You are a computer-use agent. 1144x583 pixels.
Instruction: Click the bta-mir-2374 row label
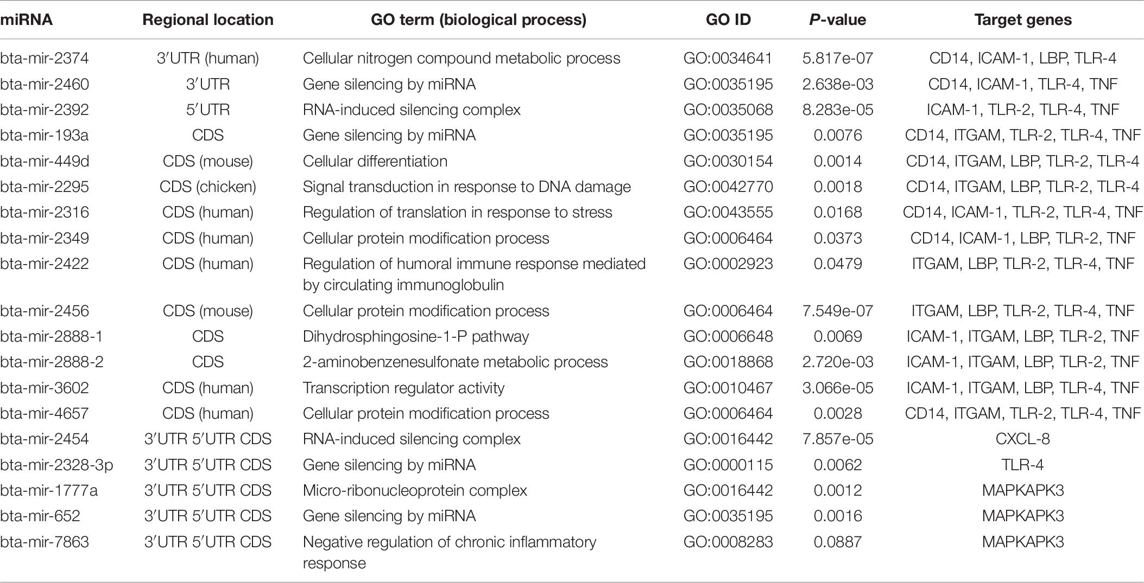pyautogui.click(x=45, y=59)
